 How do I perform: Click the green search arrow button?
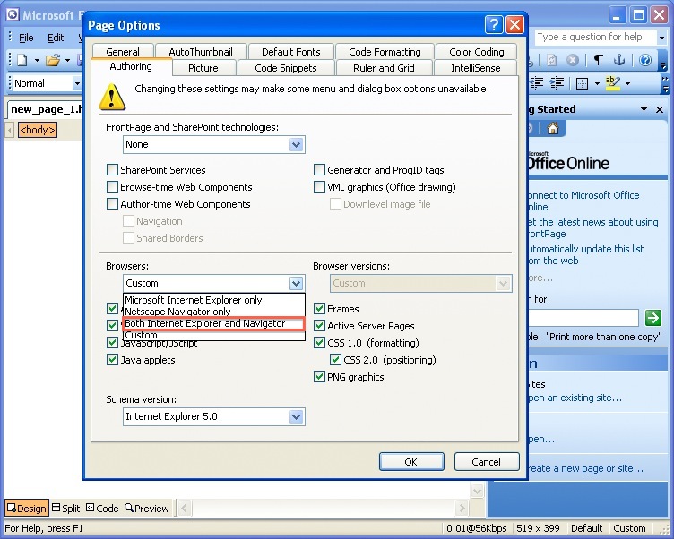653,317
